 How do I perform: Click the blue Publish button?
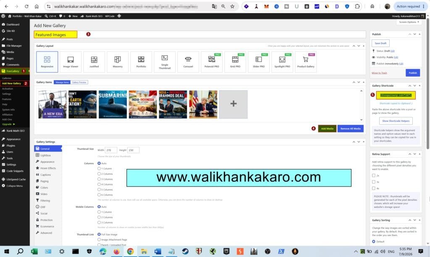[x=413, y=73]
